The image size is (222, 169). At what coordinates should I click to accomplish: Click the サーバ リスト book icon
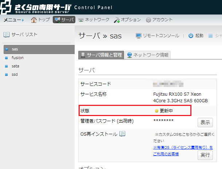(x=6, y=34)
